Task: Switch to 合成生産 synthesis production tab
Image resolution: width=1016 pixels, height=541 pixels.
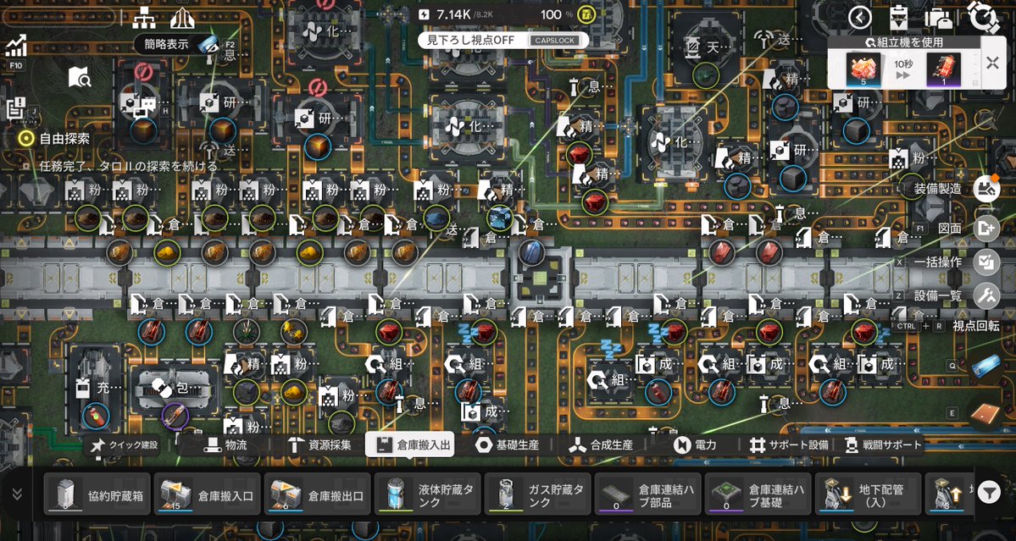Action: coord(602,445)
